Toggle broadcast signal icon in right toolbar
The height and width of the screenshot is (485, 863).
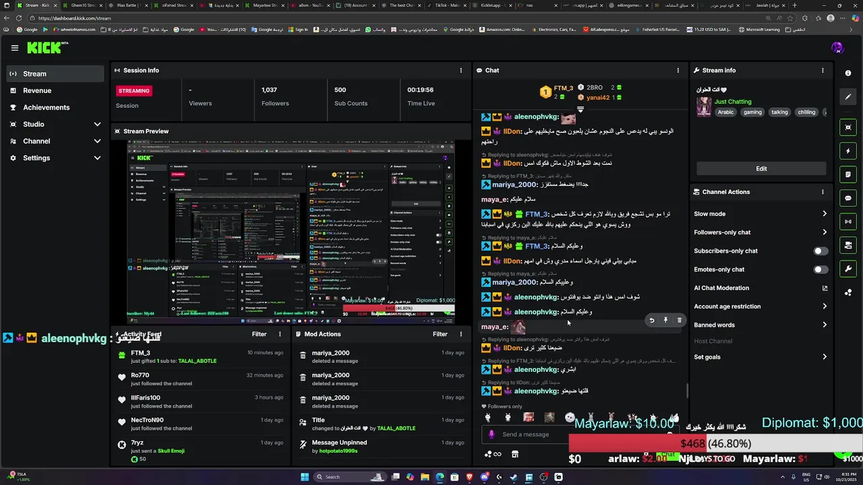coord(848,222)
